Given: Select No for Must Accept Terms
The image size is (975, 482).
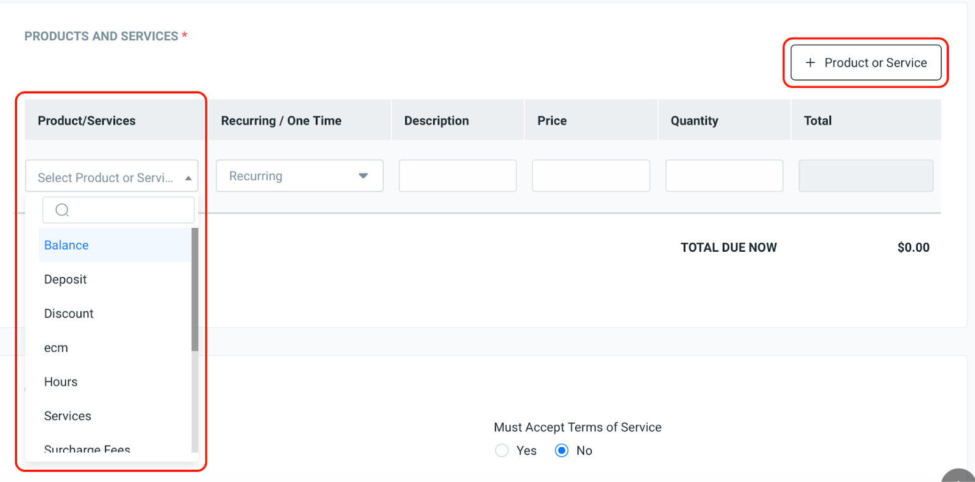Looking at the screenshot, I should pyautogui.click(x=562, y=450).
